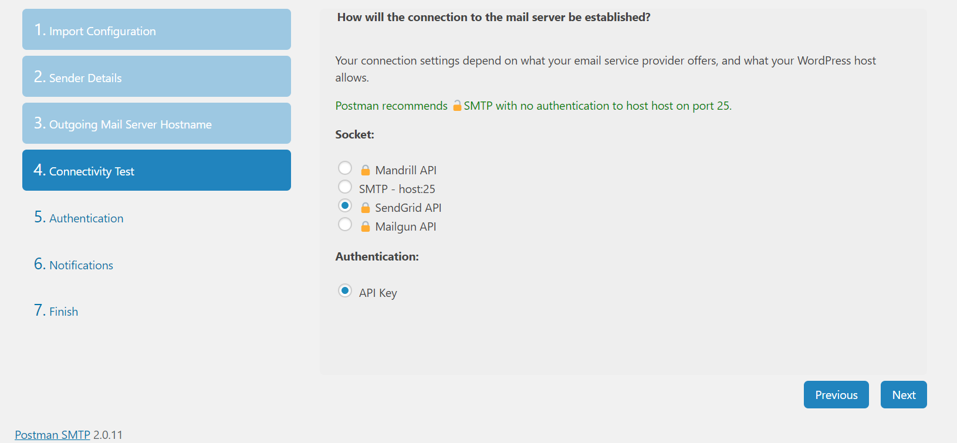The width and height of the screenshot is (957, 443).
Task: Pick the Mailgun API socket radio button
Action: tap(345, 225)
